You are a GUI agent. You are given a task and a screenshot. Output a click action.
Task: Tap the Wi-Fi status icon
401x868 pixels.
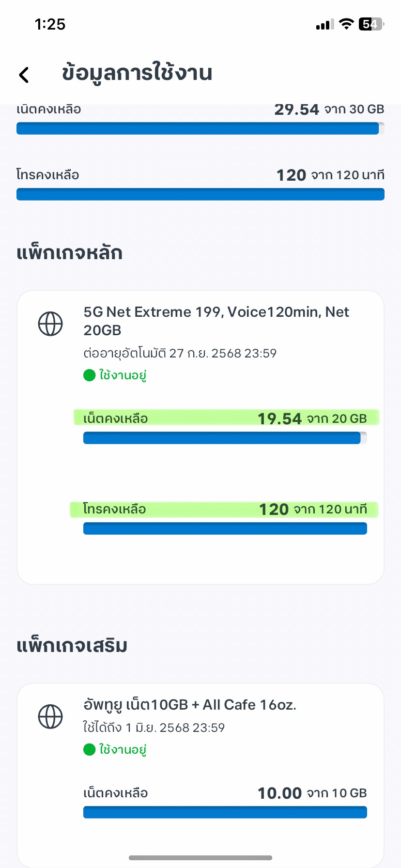point(346,24)
